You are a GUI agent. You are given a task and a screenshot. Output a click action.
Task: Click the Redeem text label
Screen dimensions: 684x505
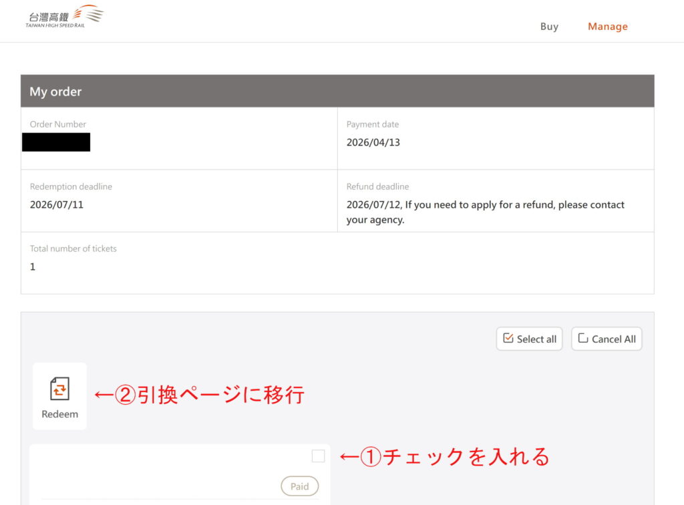tap(59, 414)
